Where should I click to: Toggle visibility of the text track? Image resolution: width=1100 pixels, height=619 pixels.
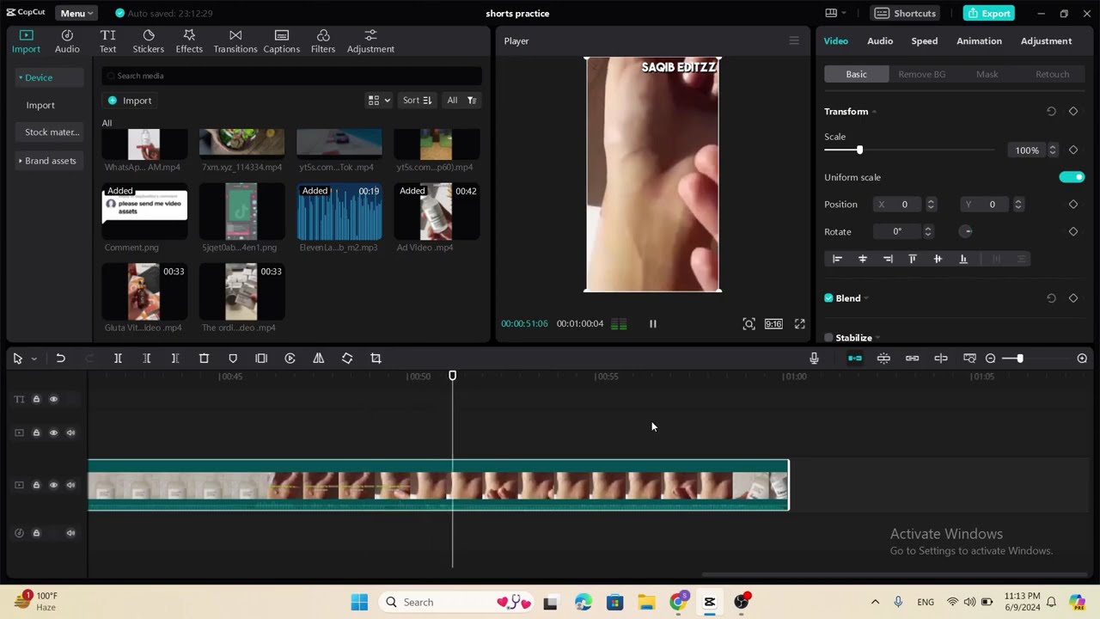coord(53,399)
